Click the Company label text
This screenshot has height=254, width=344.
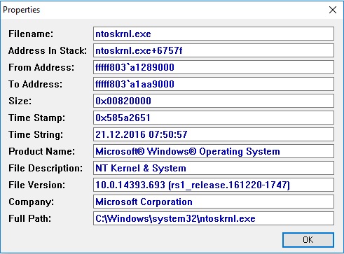click(x=31, y=202)
